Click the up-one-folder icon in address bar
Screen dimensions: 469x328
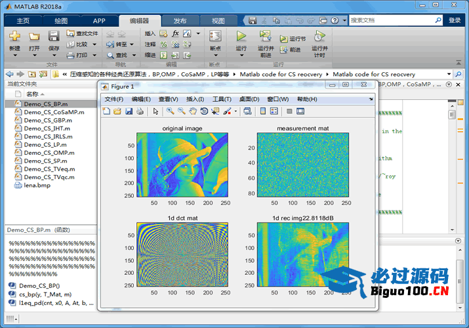coord(31,74)
